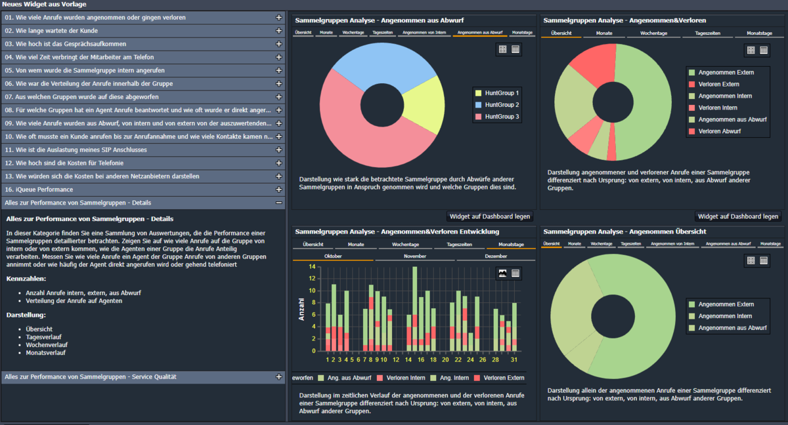The height and width of the screenshot is (425, 788).
Task: Switch Angenommen aus Abwurf widget to chart view
Action: tap(503, 49)
